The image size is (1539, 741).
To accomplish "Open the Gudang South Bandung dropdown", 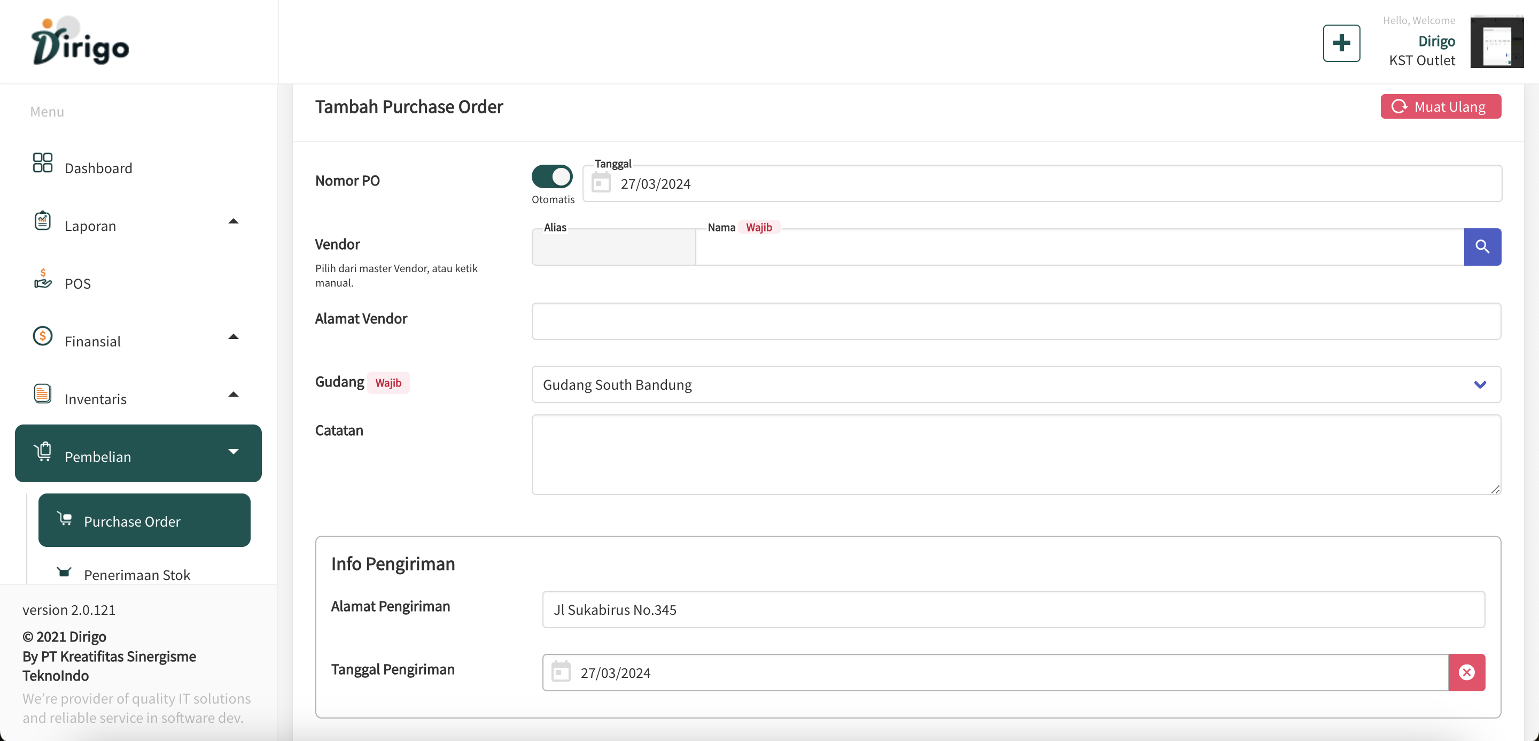I will (x=1016, y=384).
